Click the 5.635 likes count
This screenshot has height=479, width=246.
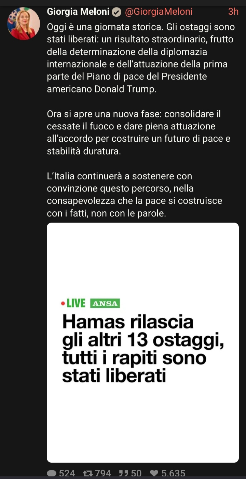pyautogui.click(x=173, y=473)
